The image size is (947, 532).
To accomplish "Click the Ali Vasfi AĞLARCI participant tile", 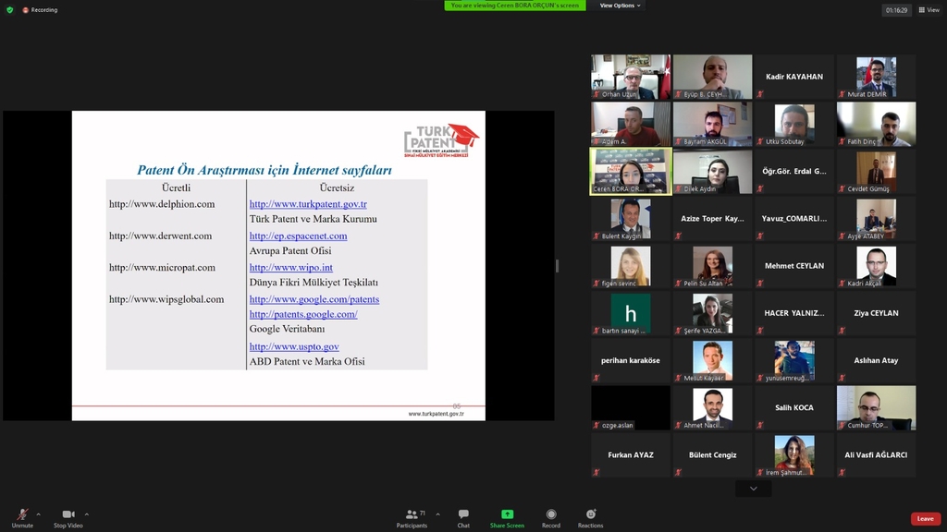I will tap(877, 455).
